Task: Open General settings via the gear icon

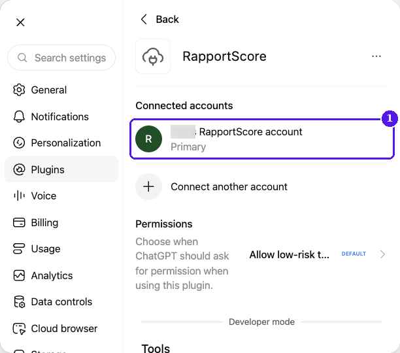Action: 19,90
